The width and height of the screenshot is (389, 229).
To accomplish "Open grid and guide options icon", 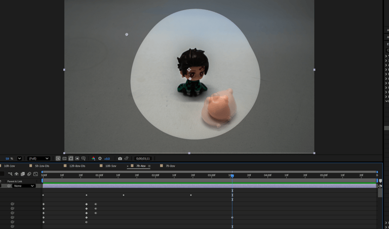I will point(84,158).
